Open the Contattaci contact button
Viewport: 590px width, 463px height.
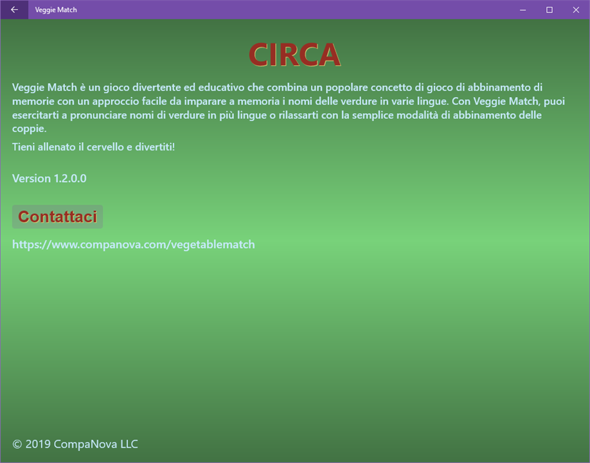point(58,217)
